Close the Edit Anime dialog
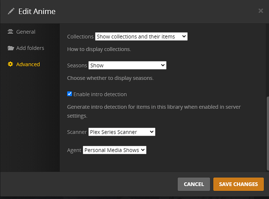The image size is (269, 199). 261,11
